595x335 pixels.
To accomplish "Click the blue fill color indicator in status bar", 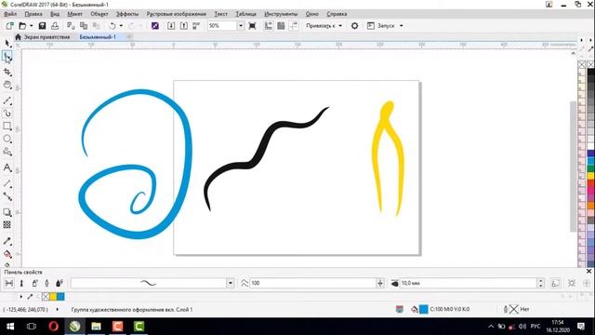I will 424,309.
